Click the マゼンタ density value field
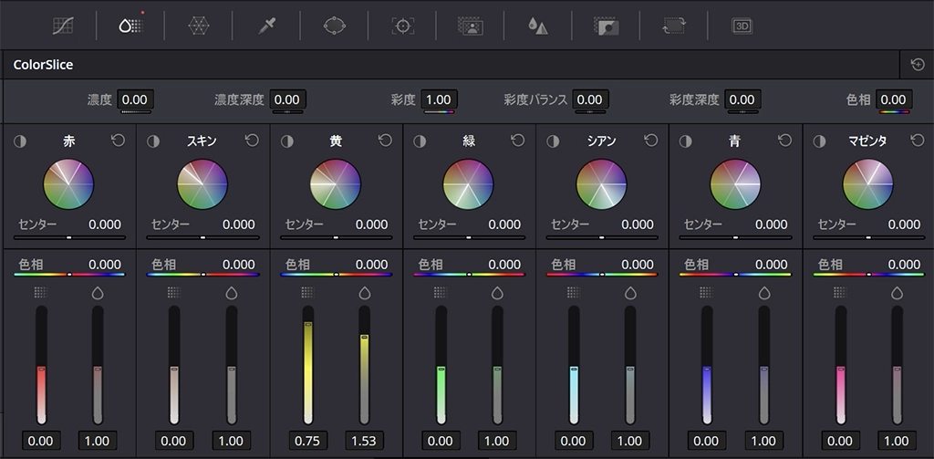The image size is (934, 459). [x=840, y=441]
